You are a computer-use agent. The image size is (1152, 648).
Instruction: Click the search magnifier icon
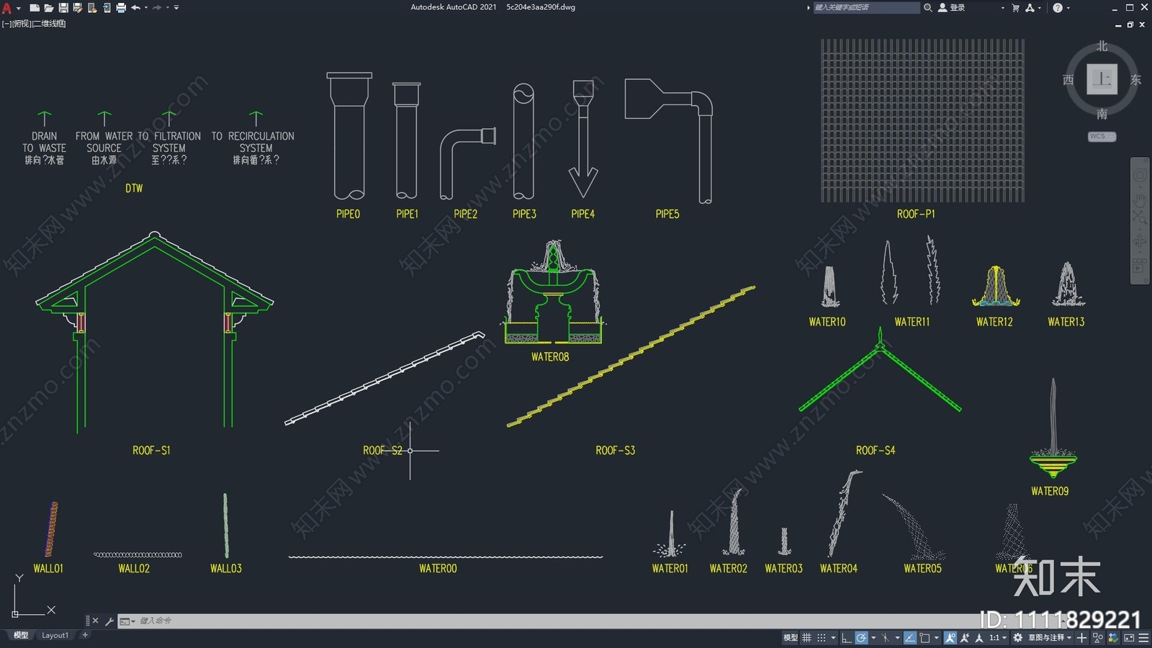[x=928, y=8]
